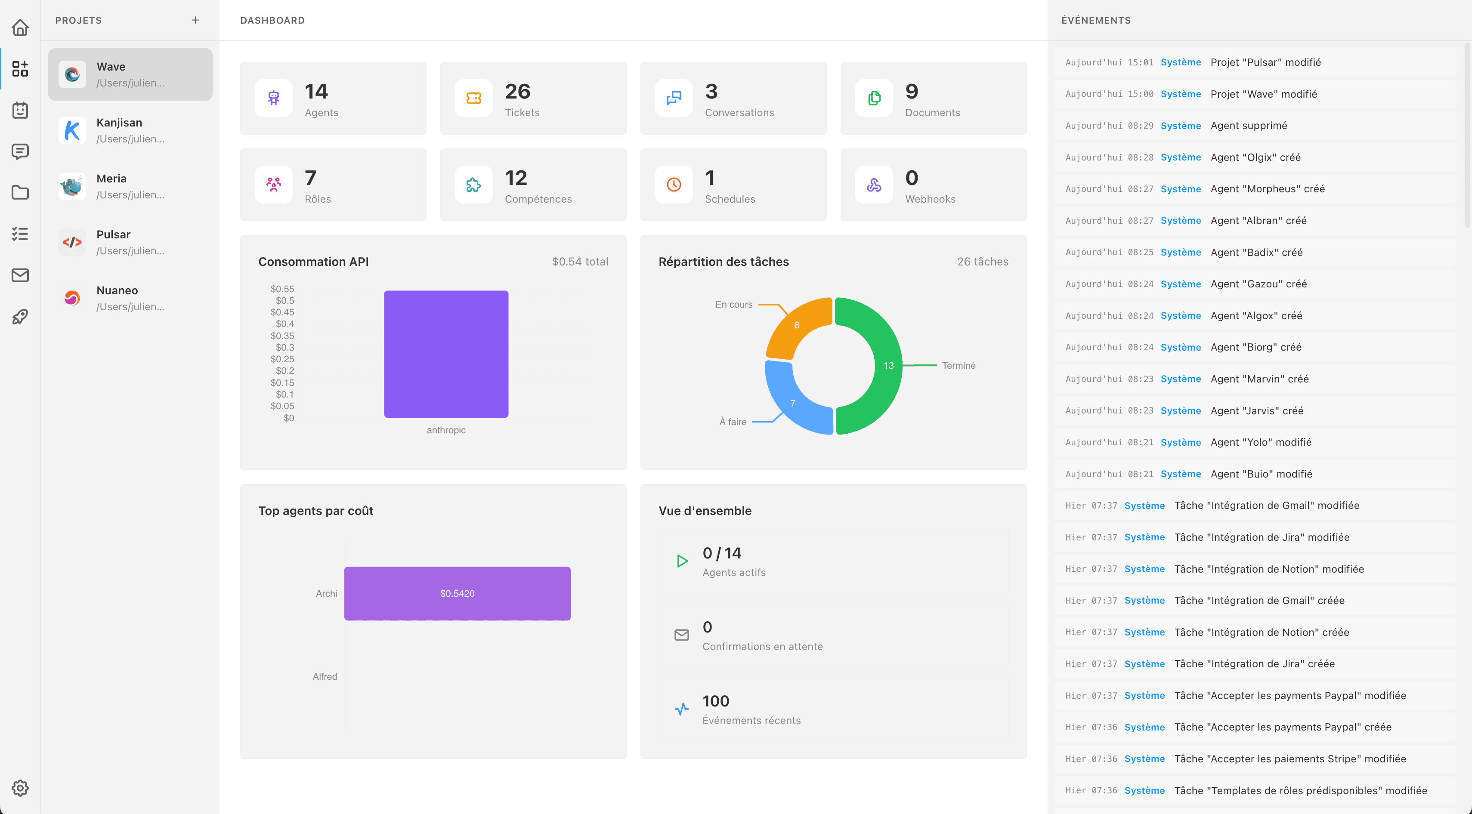This screenshot has width=1472, height=814.
Task: Open settings gear at bottom left
Action: point(20,788)
